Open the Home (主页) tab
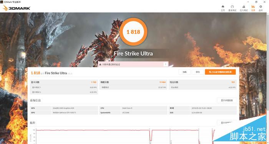The width and height of the screenshot is (269, 144). pyautogui.click(x=223, y=8)
